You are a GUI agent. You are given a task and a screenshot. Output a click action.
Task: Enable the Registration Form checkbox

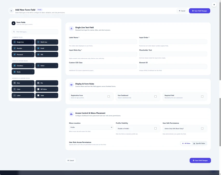coord(109,96)
